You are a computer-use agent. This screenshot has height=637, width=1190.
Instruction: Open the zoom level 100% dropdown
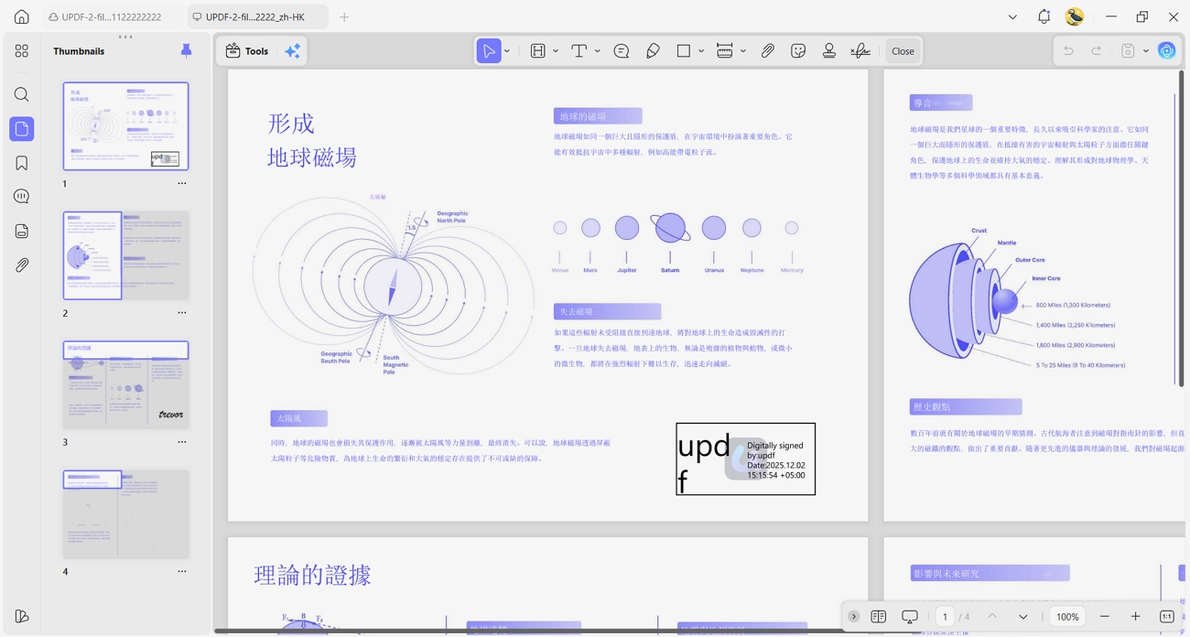(1067, 617)
